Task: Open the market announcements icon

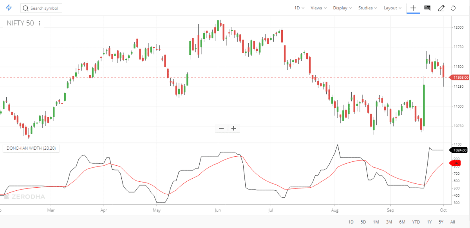Action: 427,8
